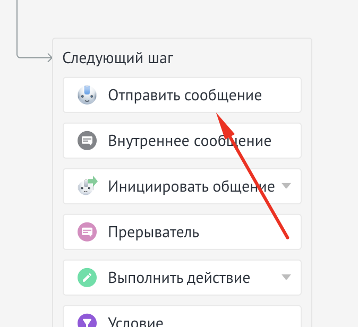Image resolution: width=358 pixels, height=327 pixels.
Task: Choose the Условие text label
Action: coord(135,322)
